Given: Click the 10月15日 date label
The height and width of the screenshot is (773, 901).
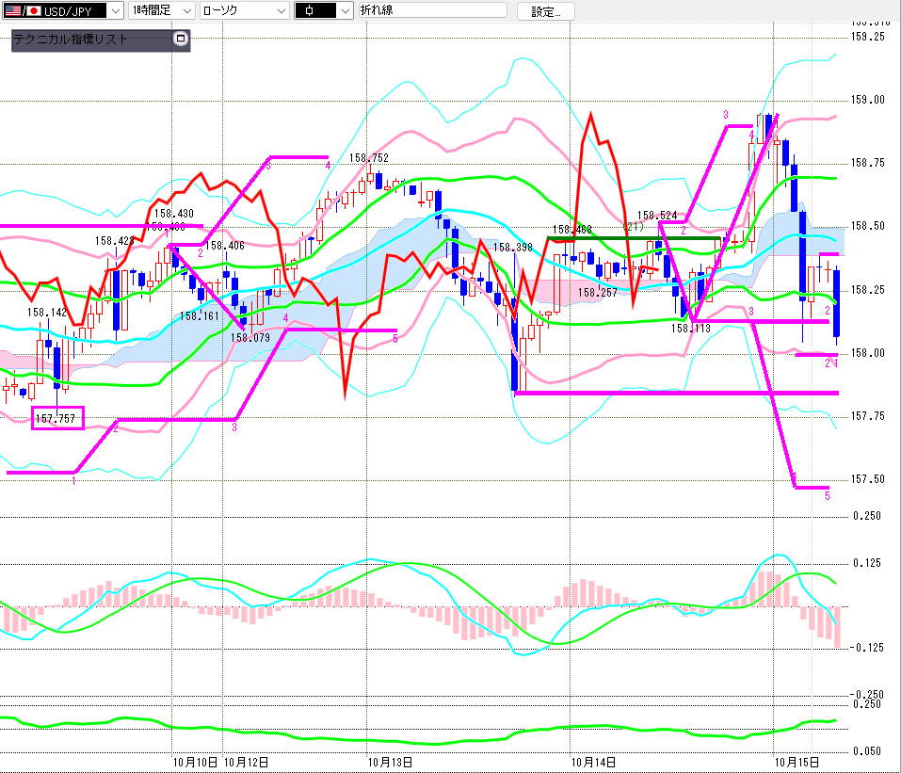Looking at the screenshot, I should coord(797,763).
